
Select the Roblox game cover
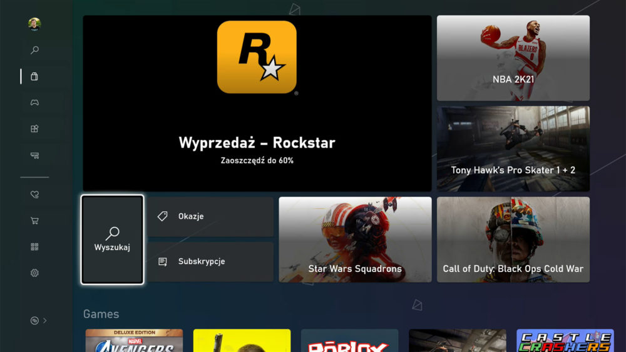pos(350,341)
